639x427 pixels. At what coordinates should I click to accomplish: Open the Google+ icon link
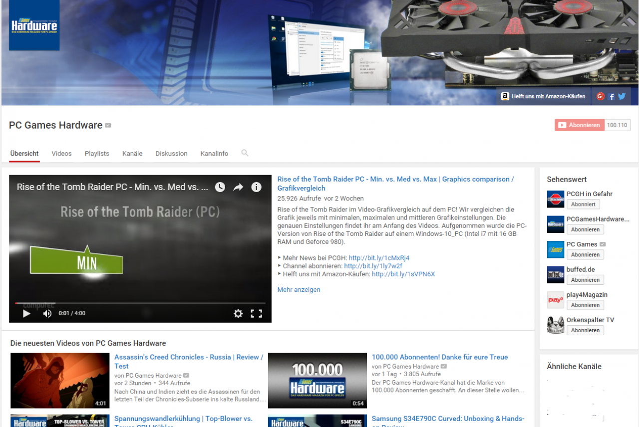[x=601, y=96]
